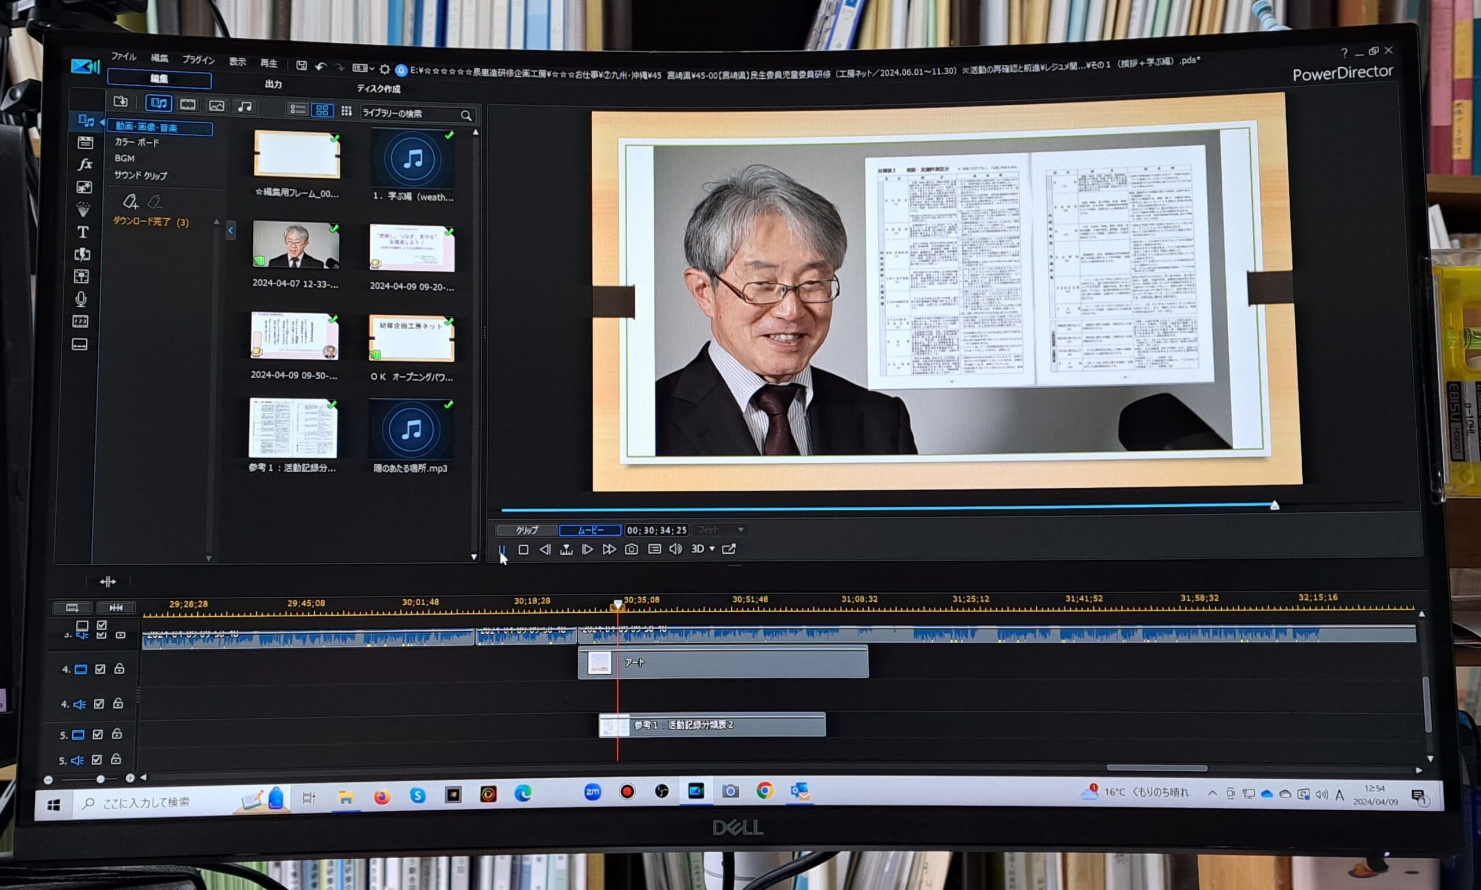This screenshot has height=890, width=1481.
Task: Show only video clips filter icon
Action: (187, 105)
